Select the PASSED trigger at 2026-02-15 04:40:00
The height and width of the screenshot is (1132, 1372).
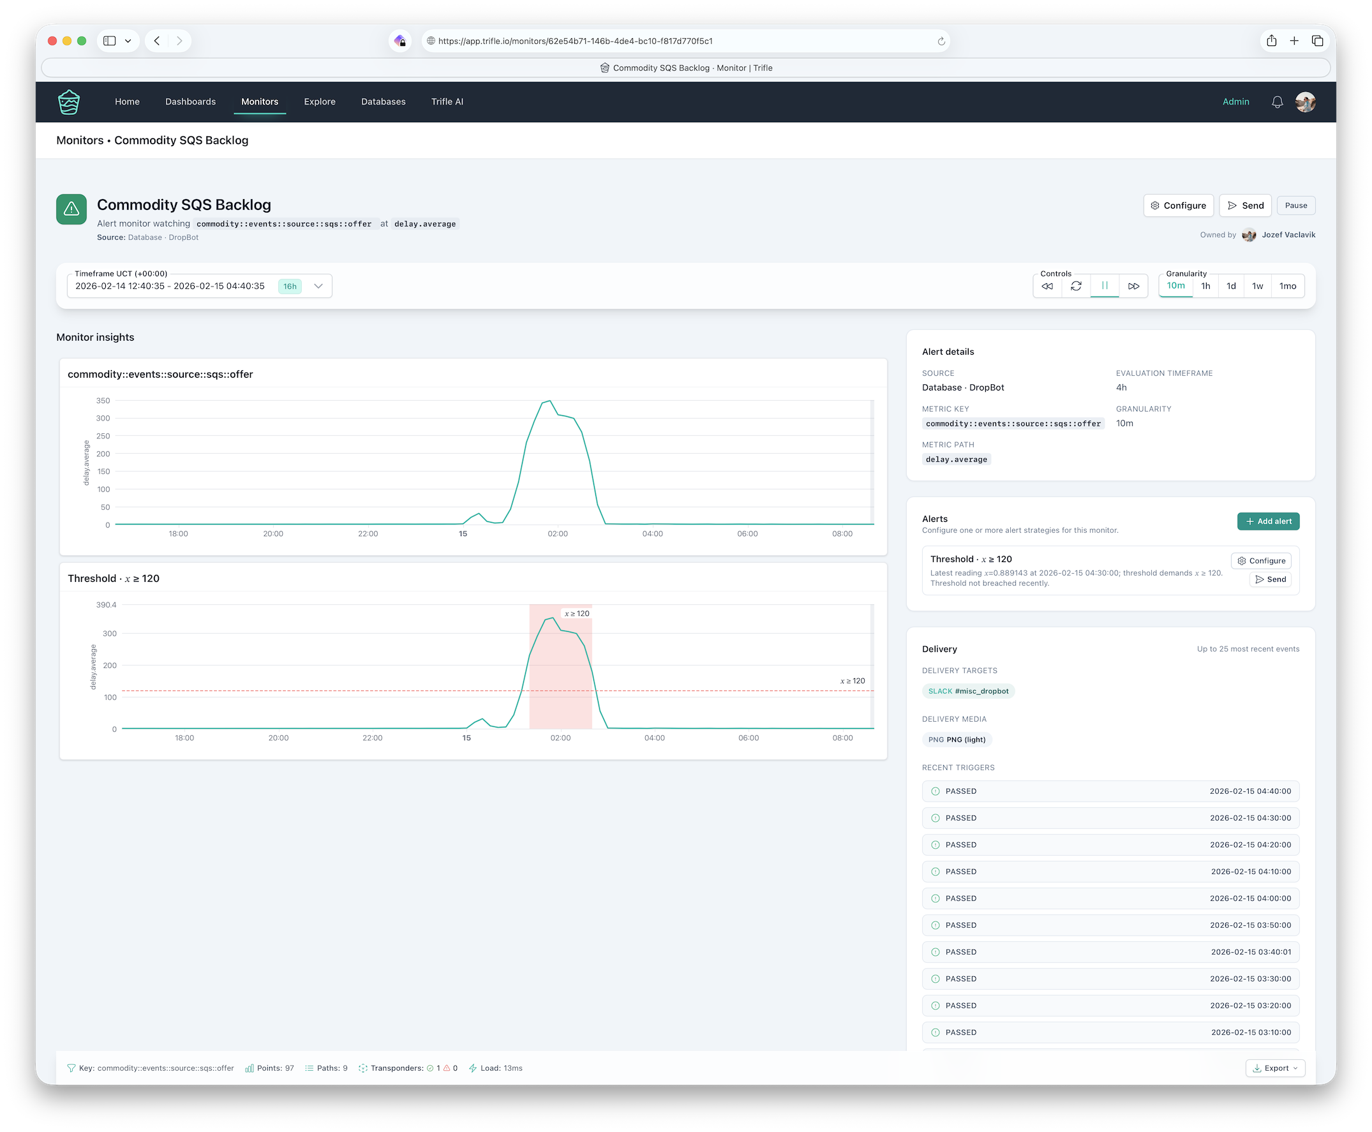pos(1110,791)
